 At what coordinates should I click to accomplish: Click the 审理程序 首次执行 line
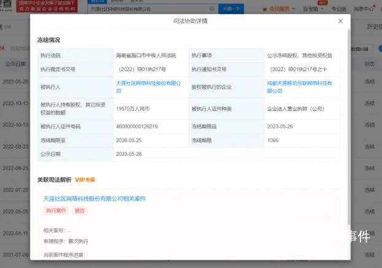pos(66,241)
